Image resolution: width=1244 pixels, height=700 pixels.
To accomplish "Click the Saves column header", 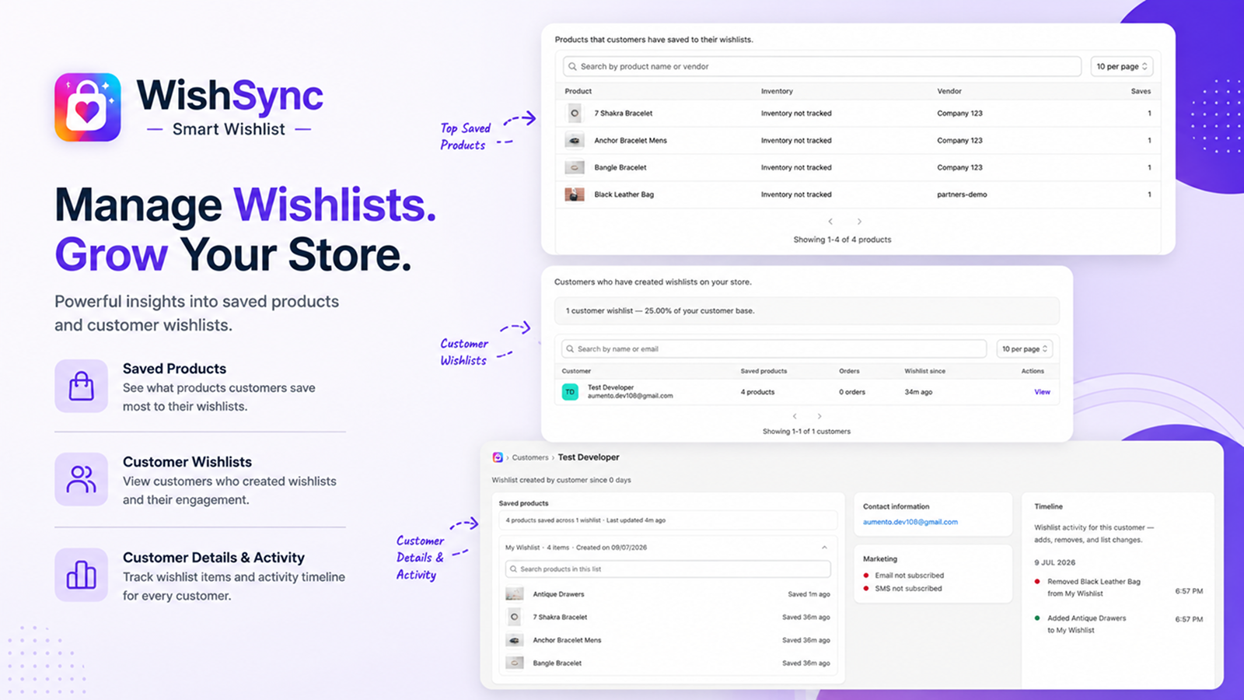I will click(x=1141, y=91).
